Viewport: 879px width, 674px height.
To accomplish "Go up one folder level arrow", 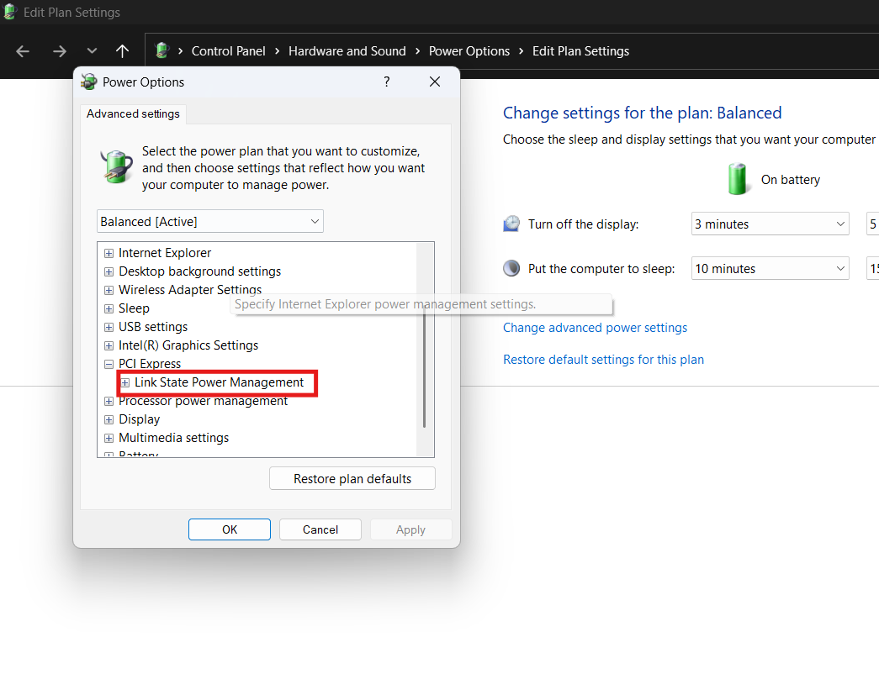I will [122, 51].
